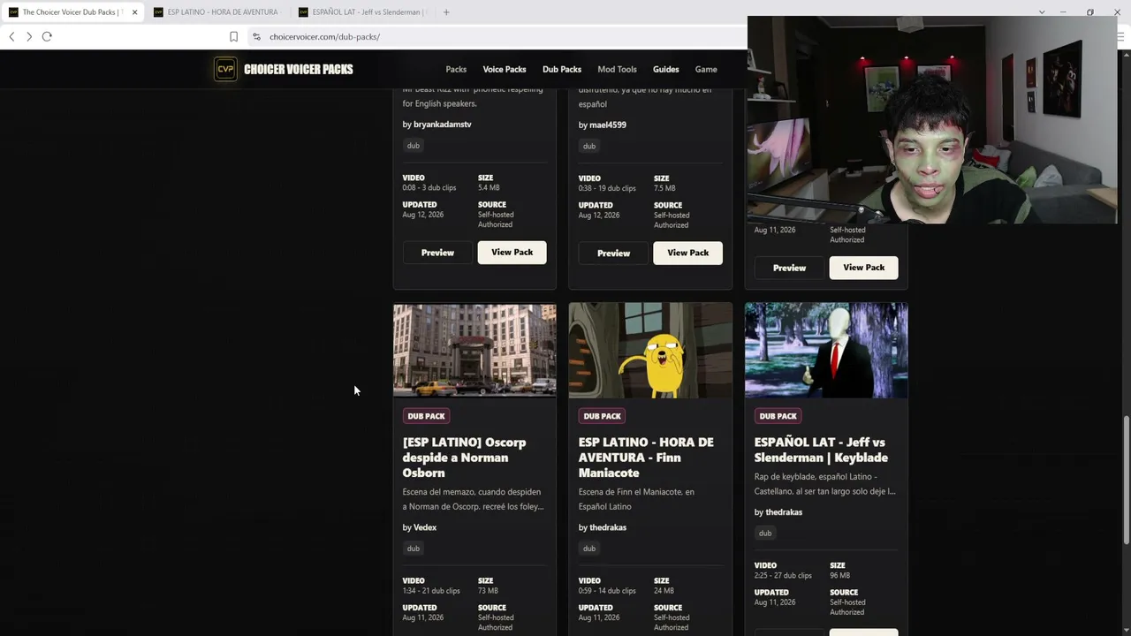Click the '2:25 - 27 dub clips' video info
1131x636 pixels.
(783, 576)
